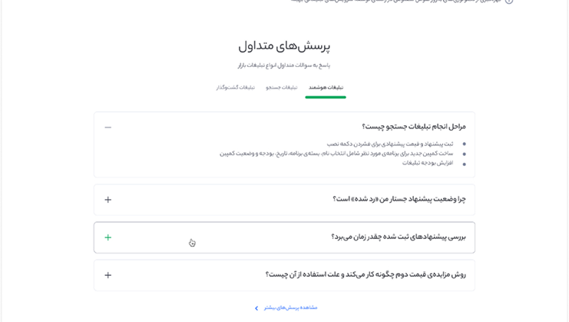Click the subtitle پاسخ به سوالات متداول
Viewport: 569px width, 322px height.
[284, 65]
